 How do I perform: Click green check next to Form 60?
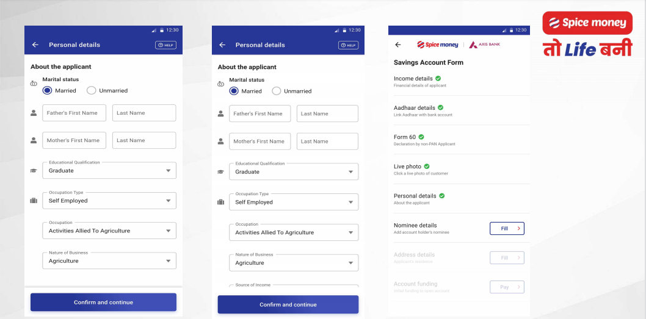pyautogui.click(x=421, y=137)
